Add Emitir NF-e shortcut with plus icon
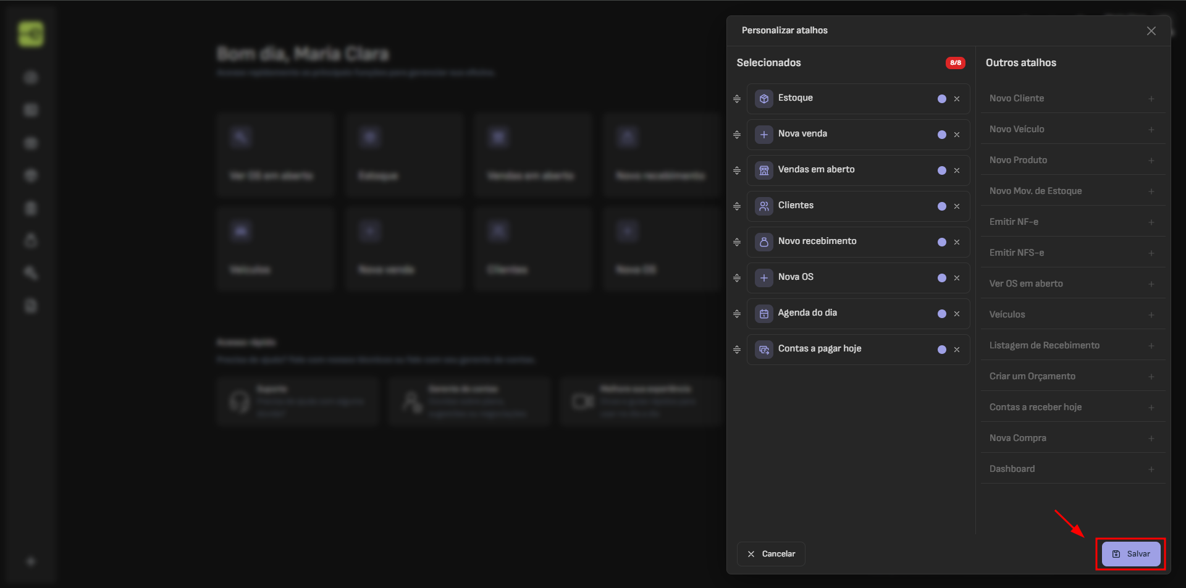Viewport: 1186px width, 588px height. pos(1151,222)
